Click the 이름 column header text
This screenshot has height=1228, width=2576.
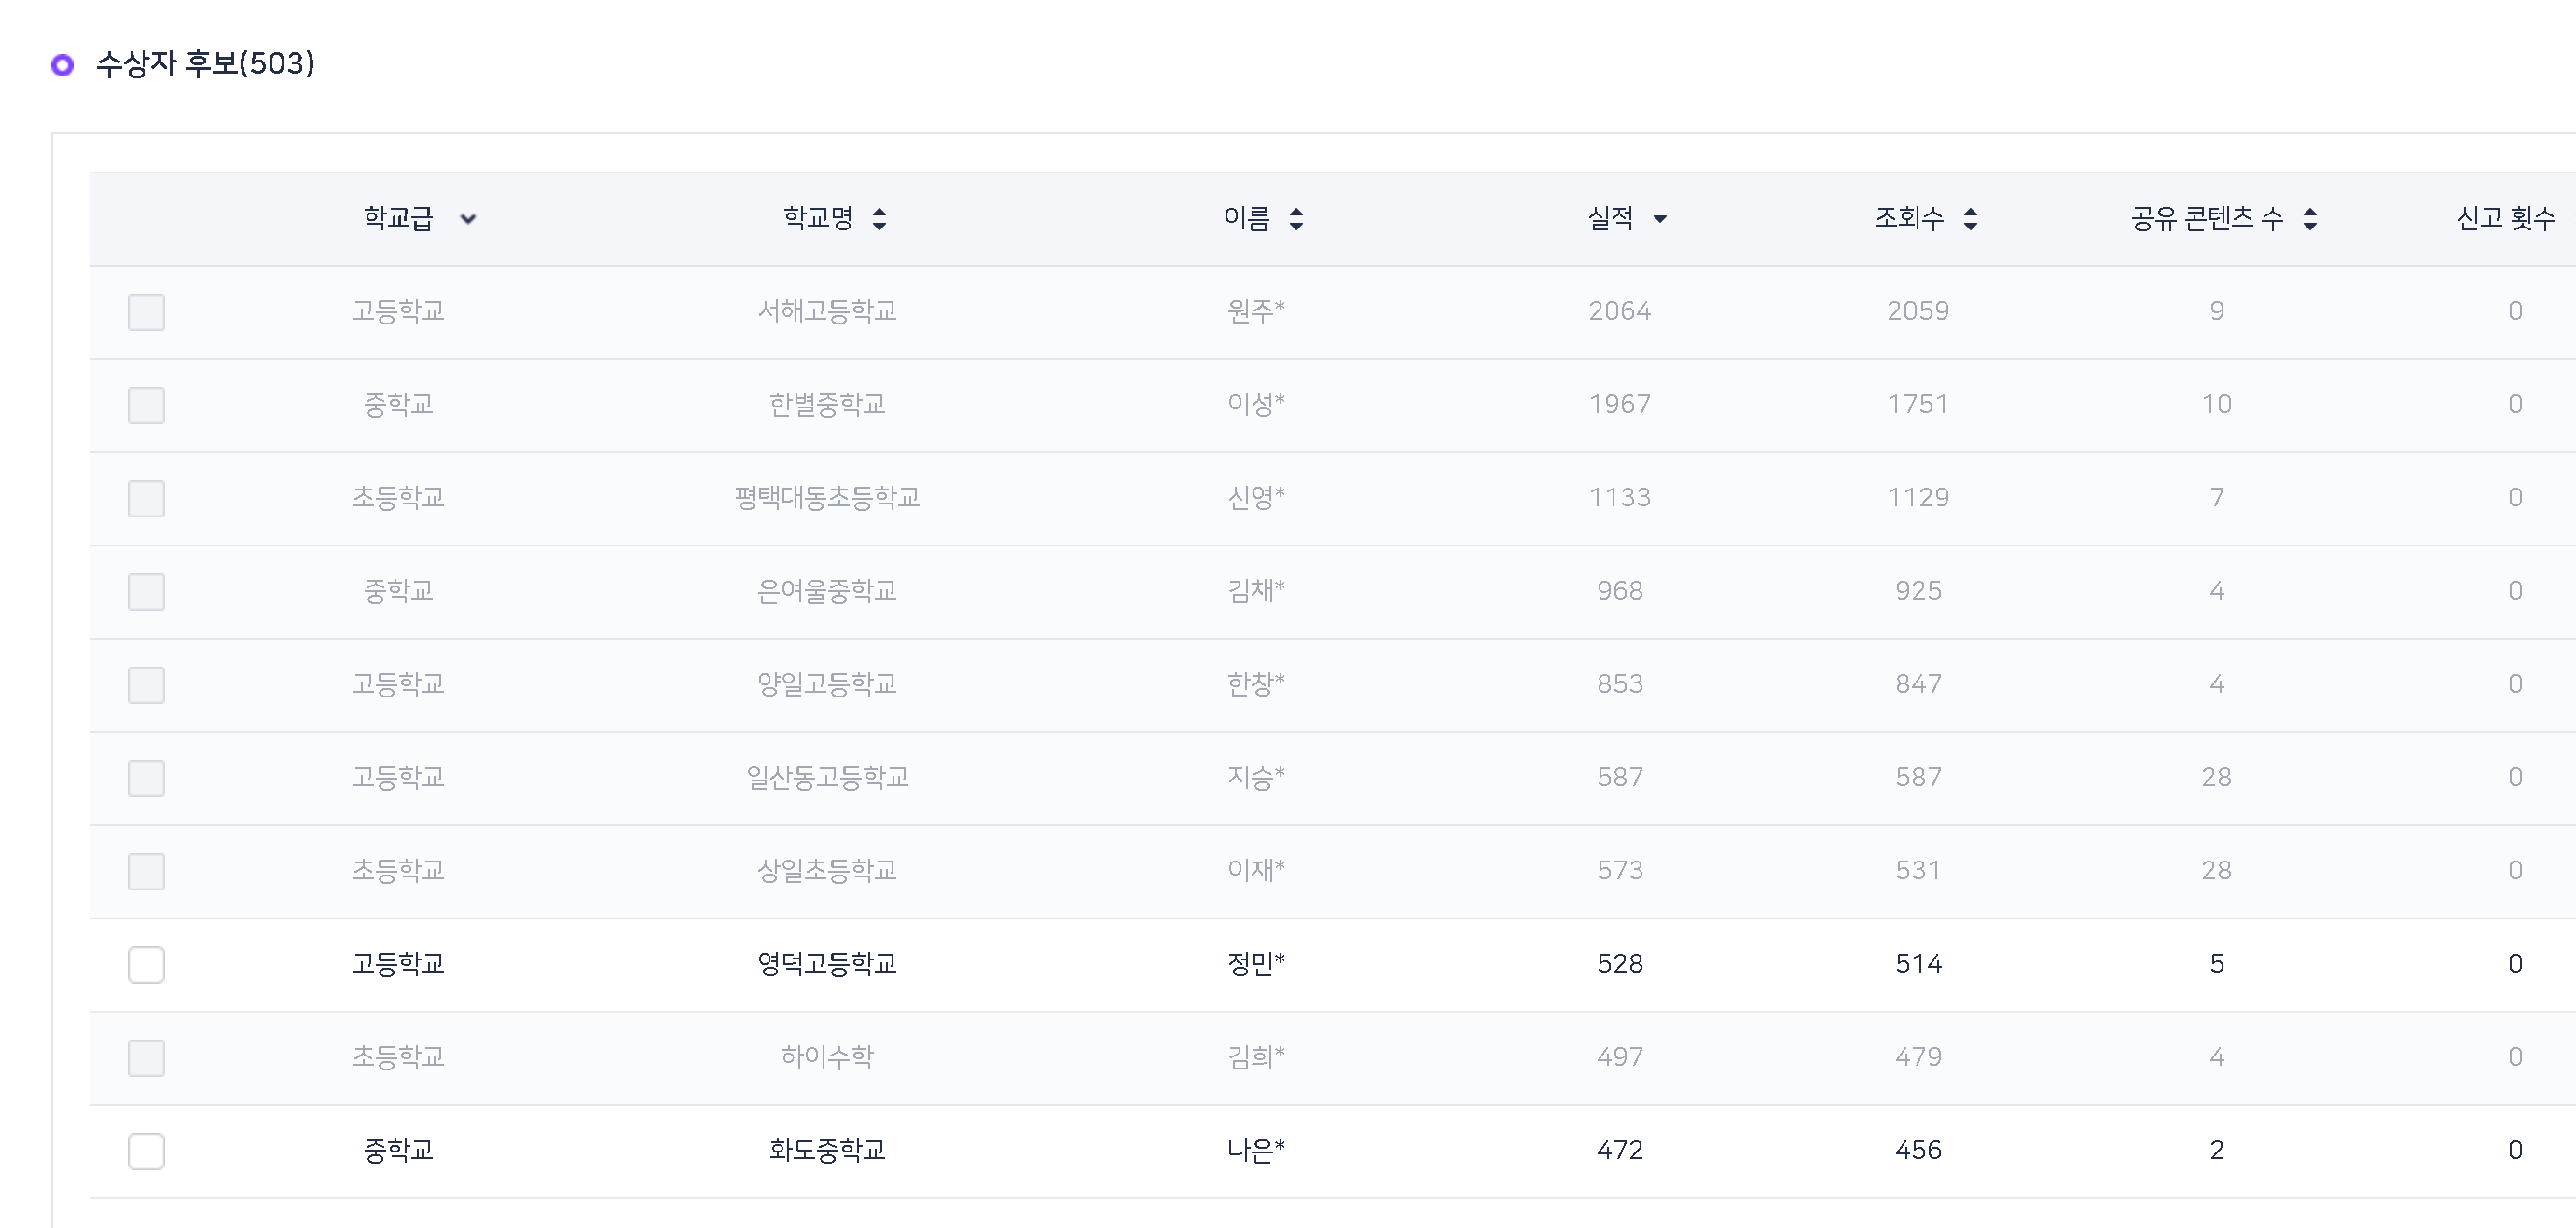(1246, 218)
